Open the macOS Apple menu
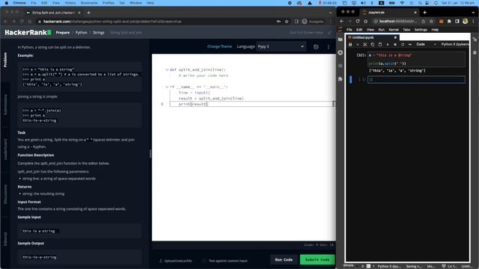Viewport: 479px width, 269px height. [x=6, y=3]
